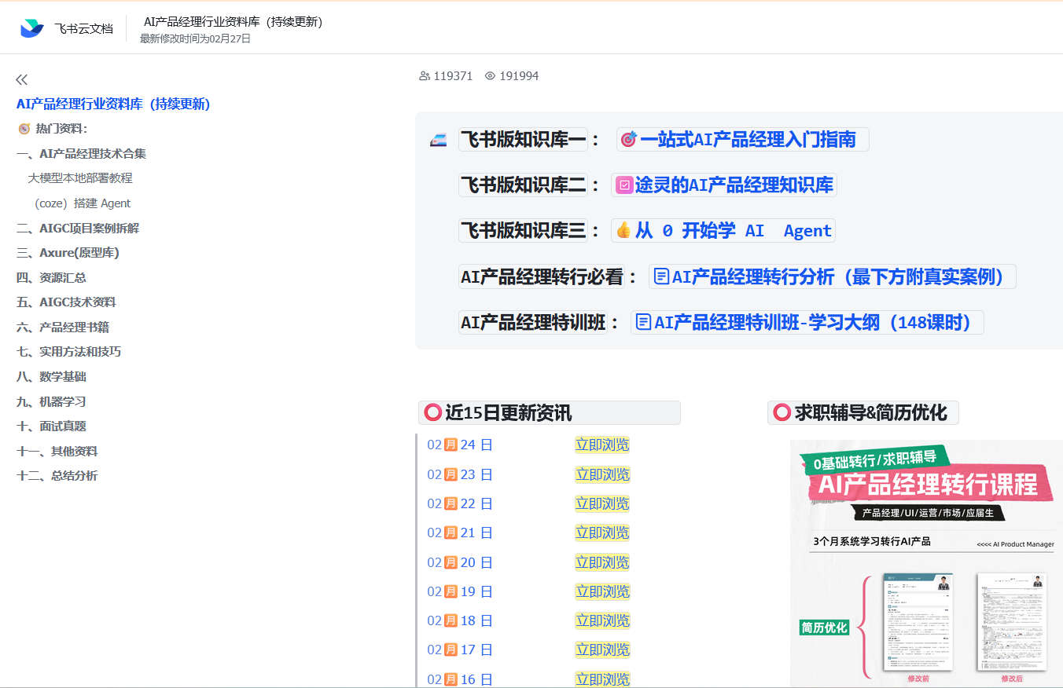Open 从 0 开始学 AI Agent link
The image size is (1063, 688).
point(723,230)
